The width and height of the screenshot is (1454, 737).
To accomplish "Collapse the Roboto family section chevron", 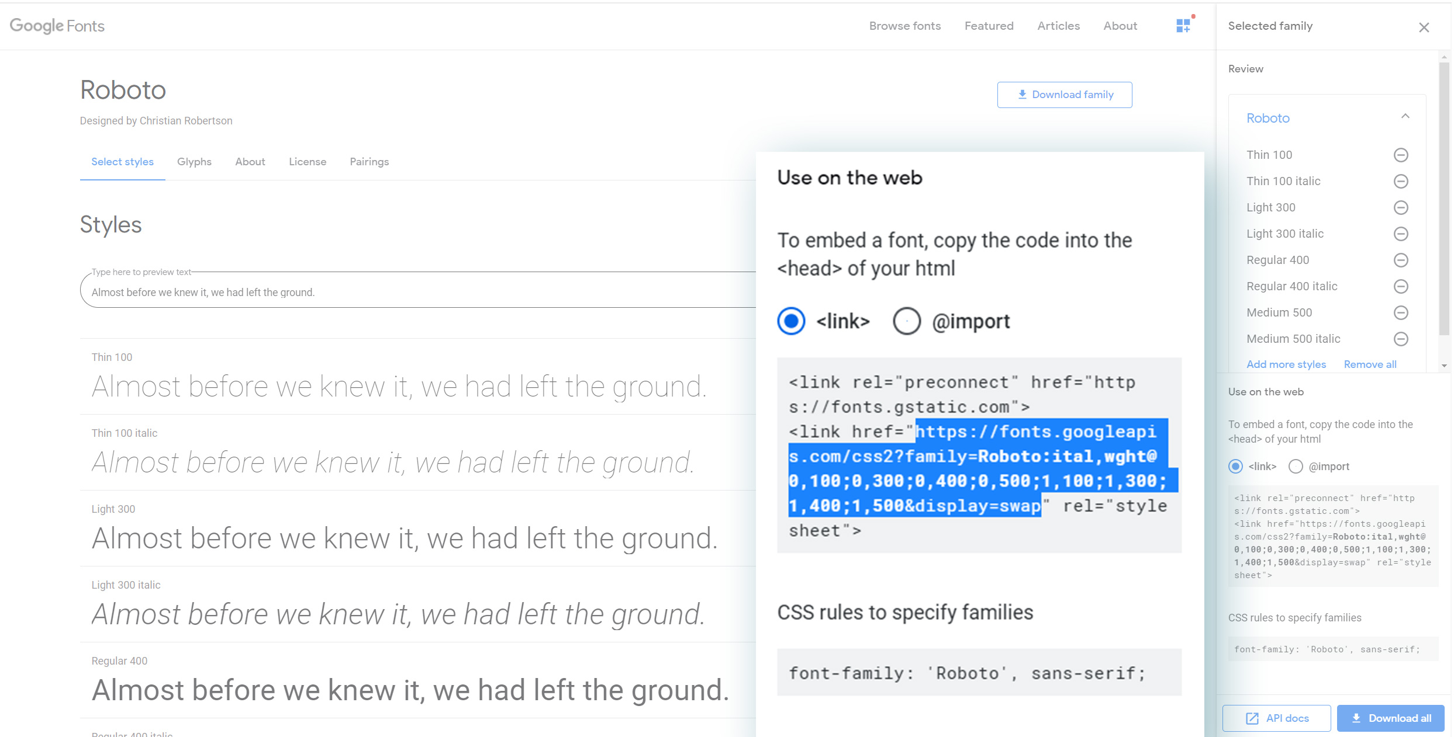I will [1405, 116].
